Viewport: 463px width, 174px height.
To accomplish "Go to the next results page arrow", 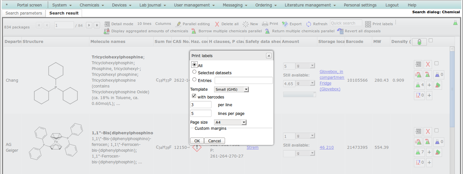I will tap(89, 25).
